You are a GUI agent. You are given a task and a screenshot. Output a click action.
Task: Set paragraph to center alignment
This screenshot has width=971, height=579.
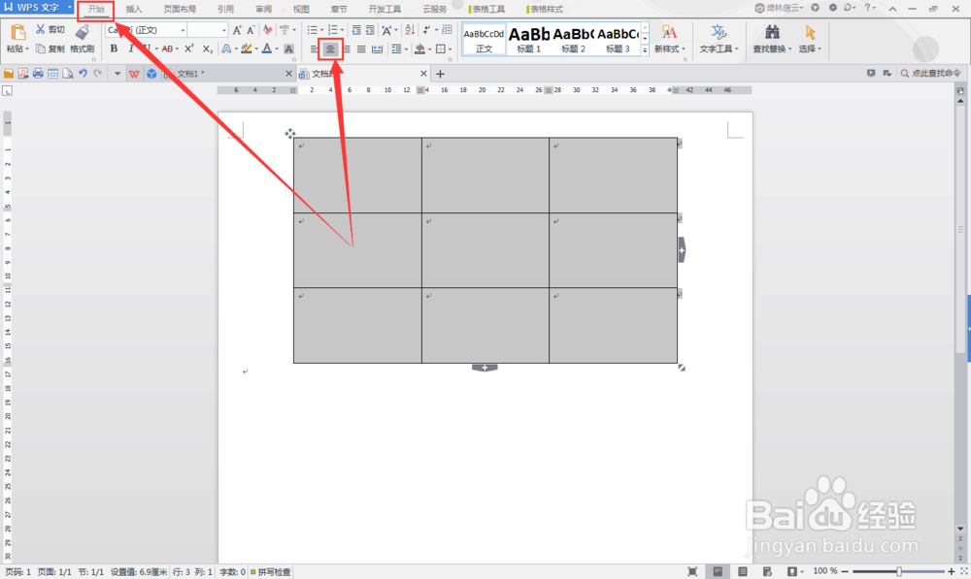330,48
